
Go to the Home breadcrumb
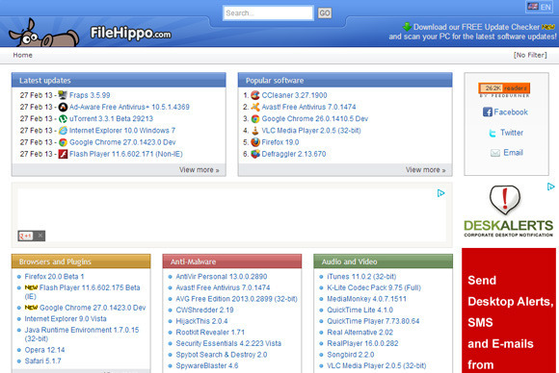(x=22, y=55)
